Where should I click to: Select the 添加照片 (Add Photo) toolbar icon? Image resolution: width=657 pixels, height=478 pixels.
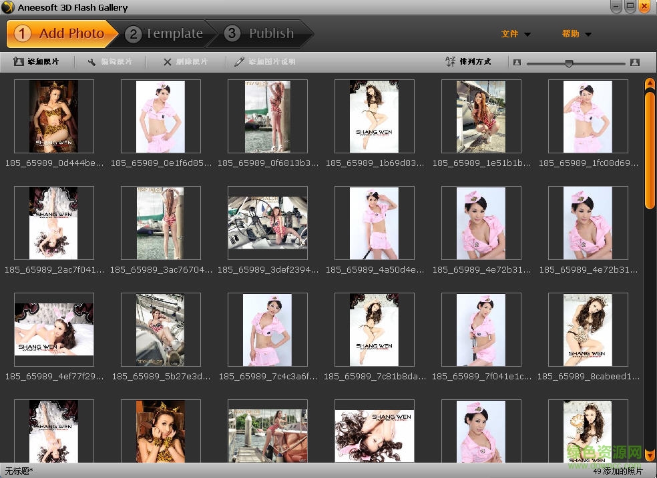[x=18, y=62]
